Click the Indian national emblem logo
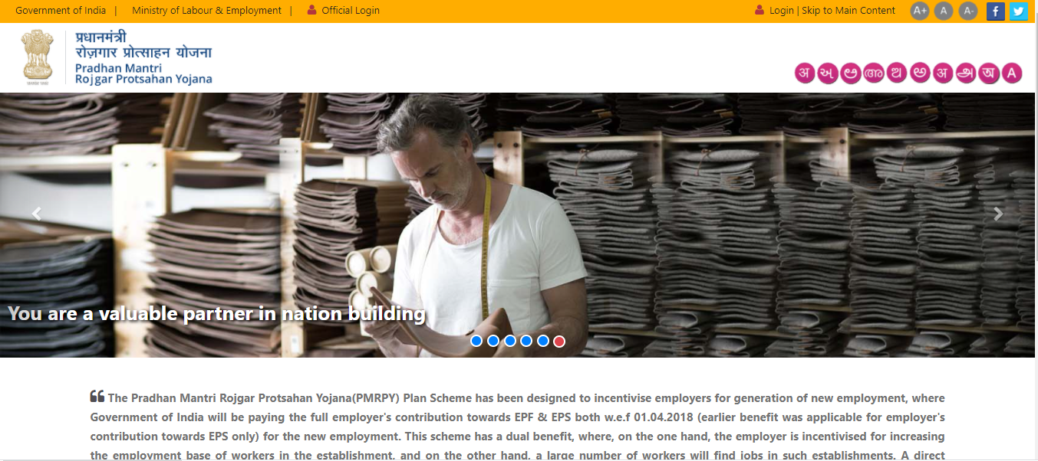1038x461 pixels. [38, 57]
